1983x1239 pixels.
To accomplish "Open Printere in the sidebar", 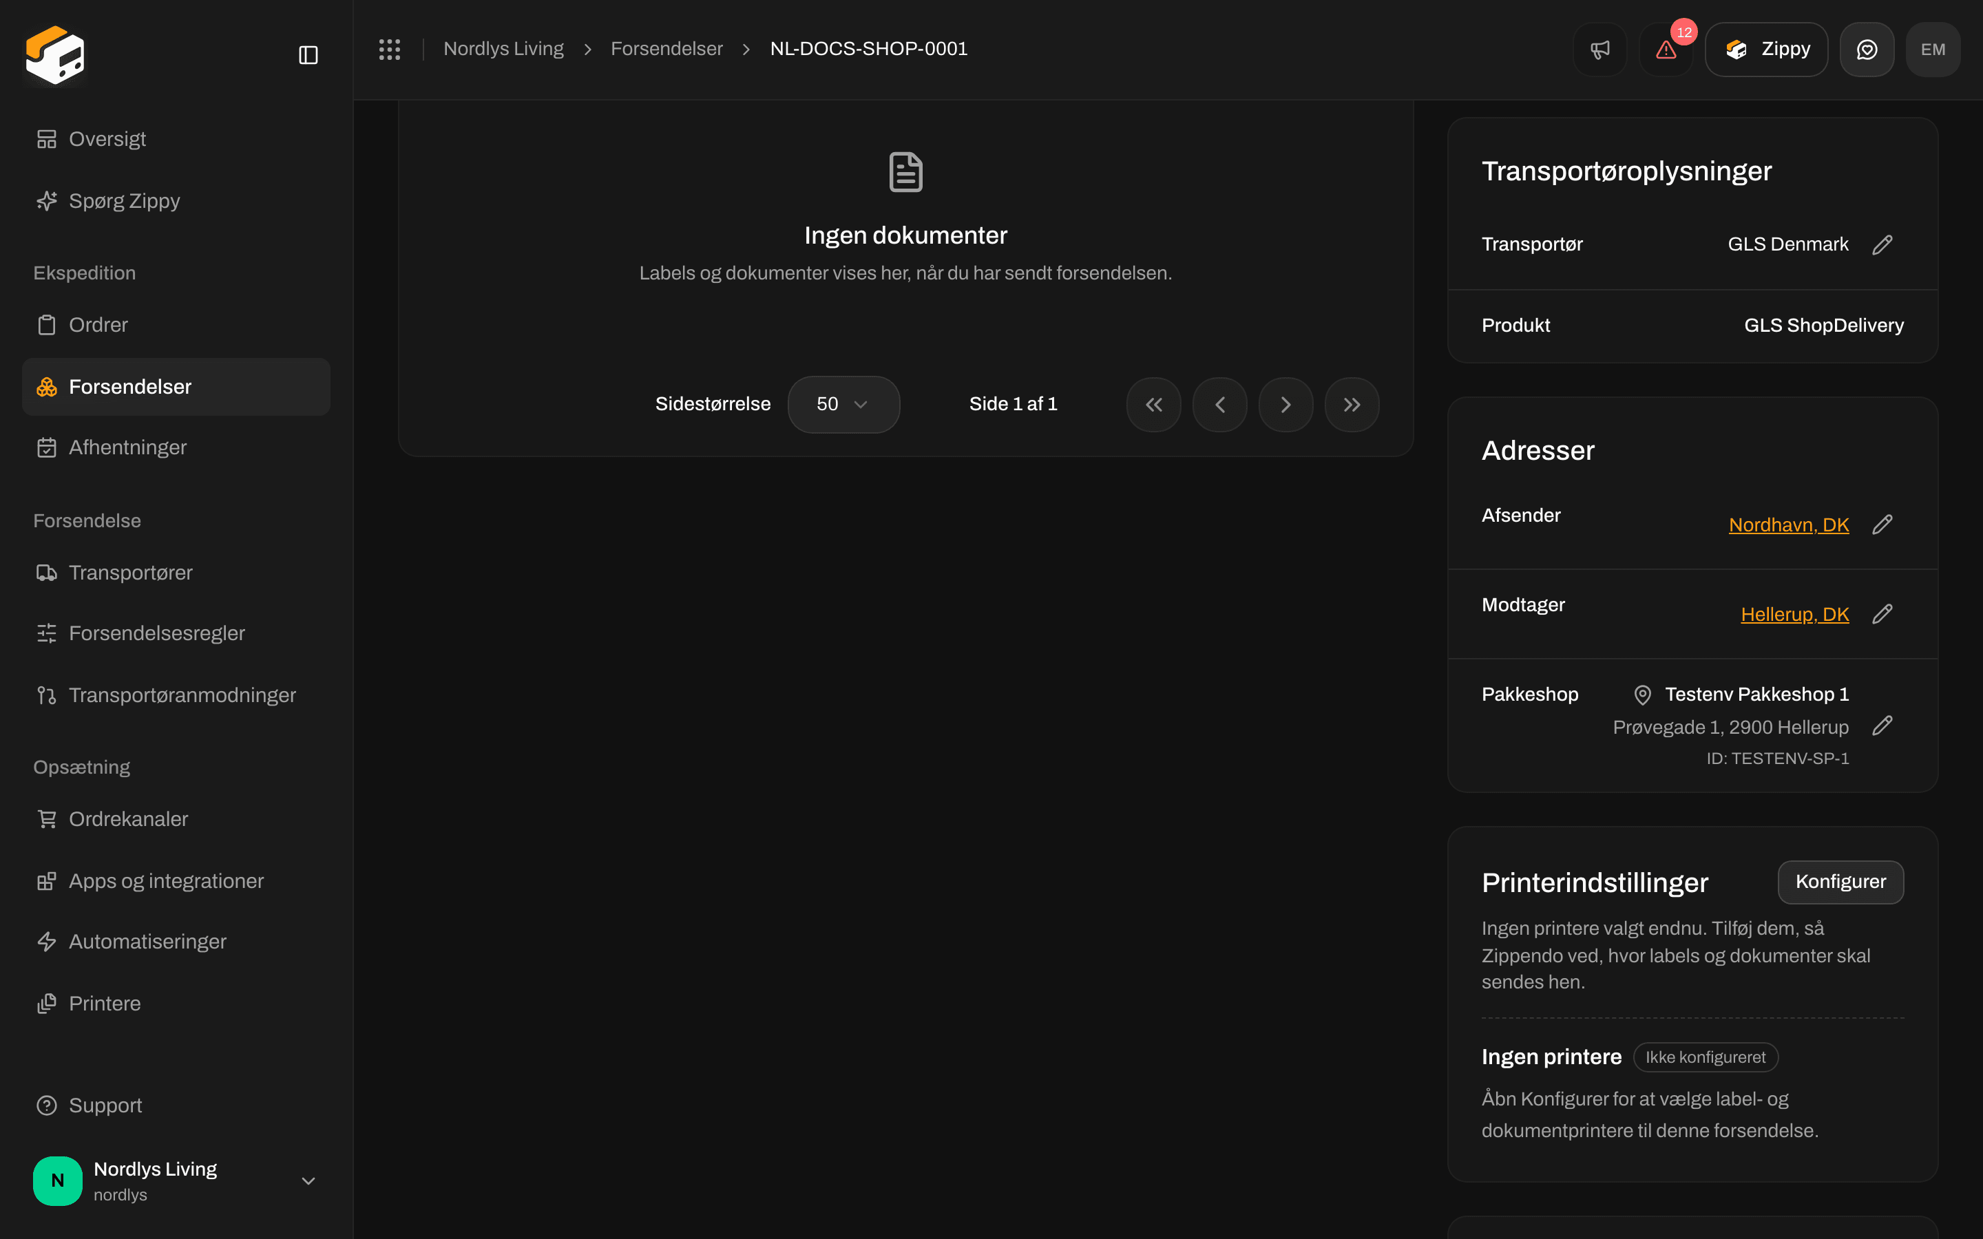I will (x=176, y=1004).
